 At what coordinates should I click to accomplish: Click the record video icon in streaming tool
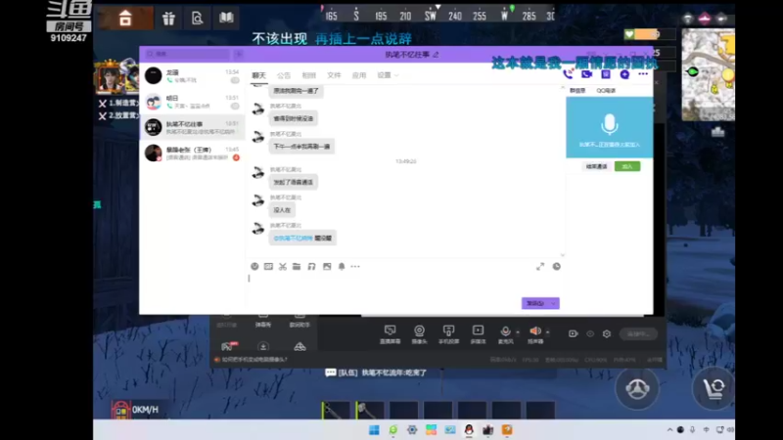click(573, 333)
